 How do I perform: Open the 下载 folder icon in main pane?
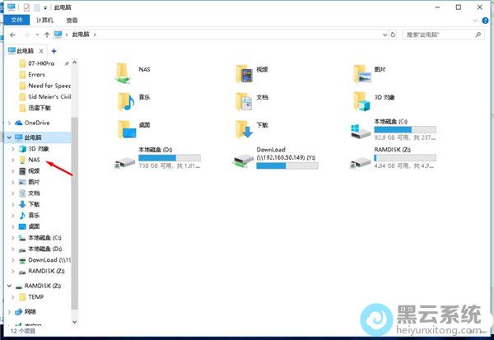(245, 129)
